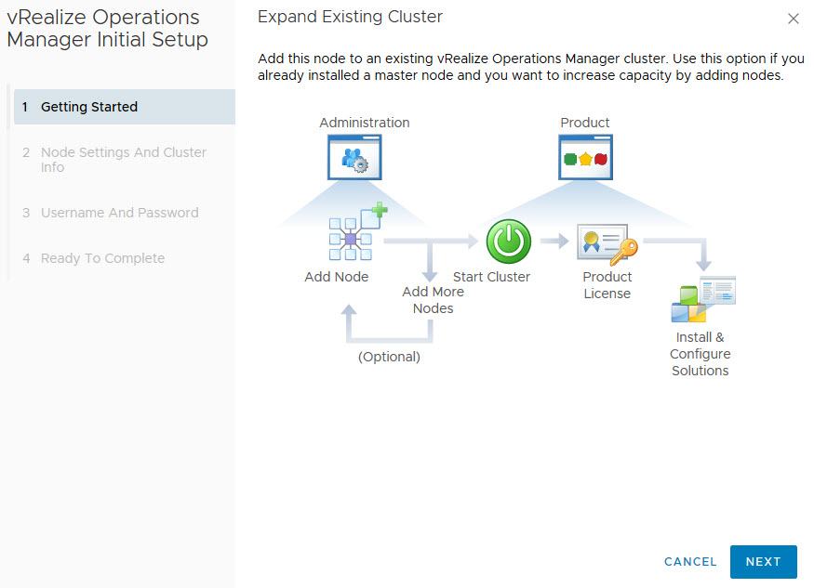Click the Install & Configure Solutions icon

703,299
